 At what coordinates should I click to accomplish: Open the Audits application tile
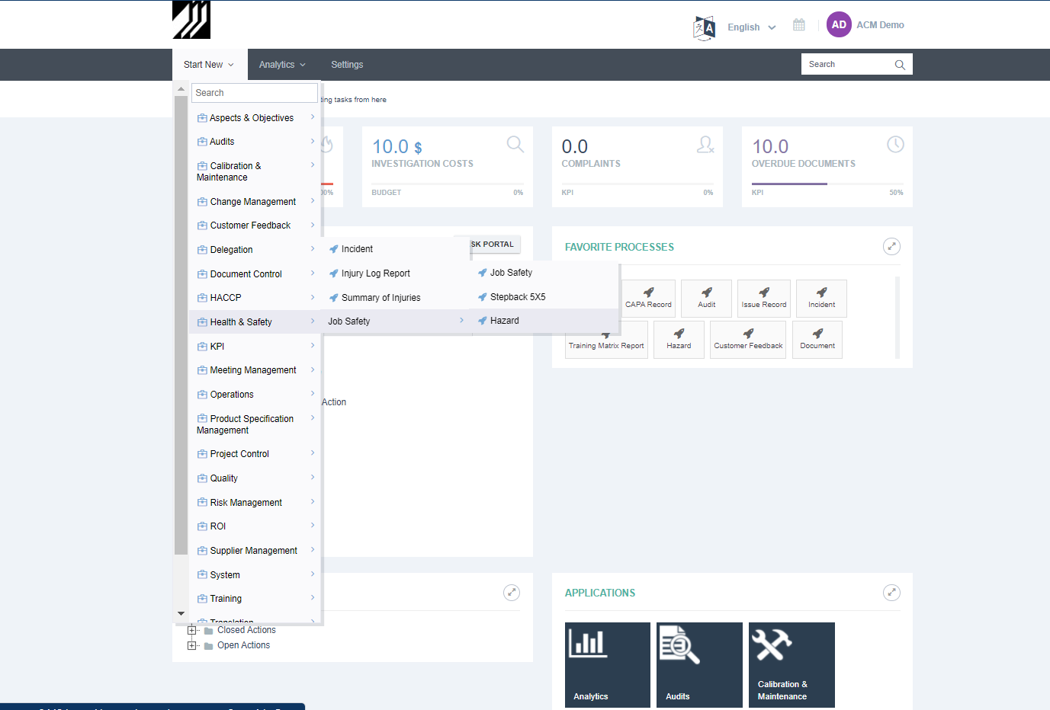[699, 665]
